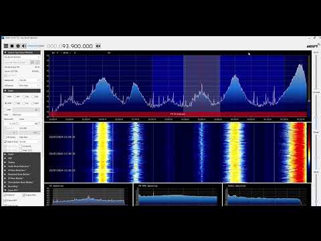Click the IF Spectrum panel
The height and width of the screenshot is (241, 321).
[x=88, y=195]
